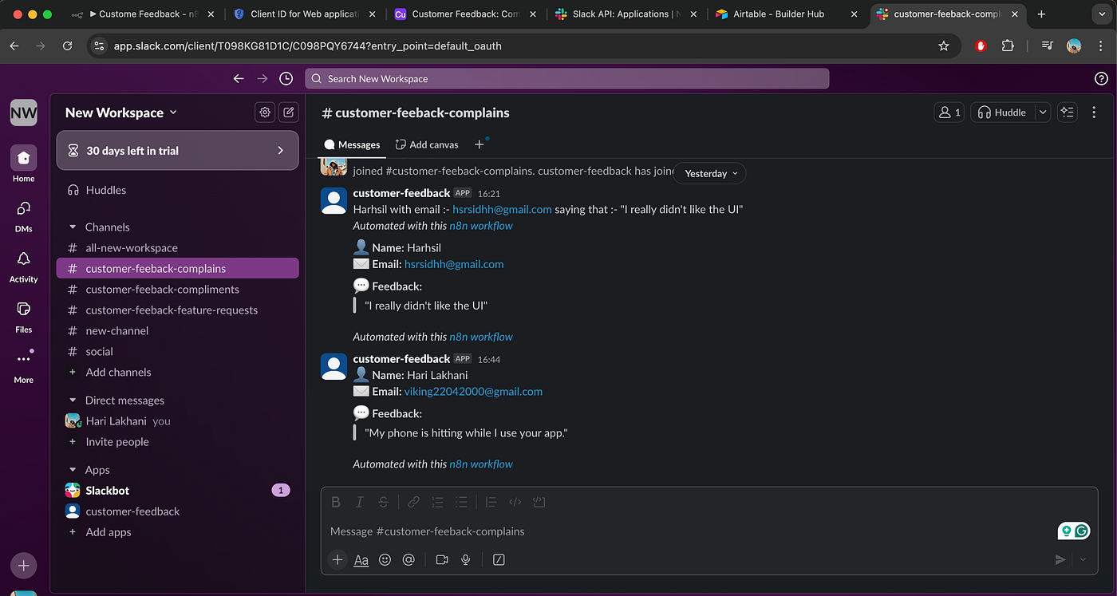
Task: Click the message input for #customer-feeback-complains
Action: click(x=686, y=531)
